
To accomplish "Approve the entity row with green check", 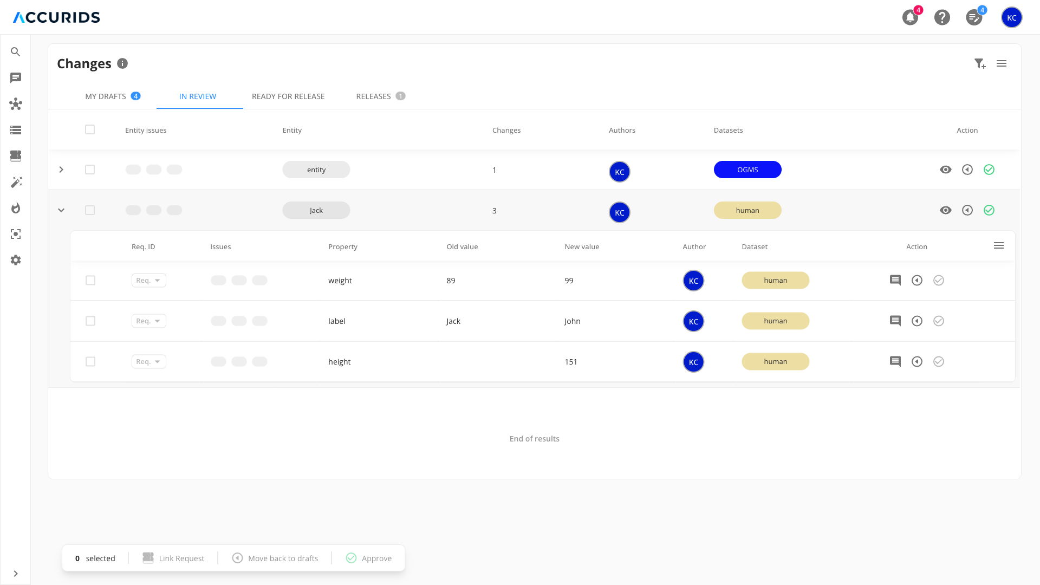I will (989, 170).
